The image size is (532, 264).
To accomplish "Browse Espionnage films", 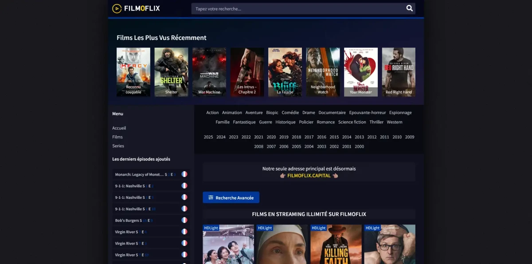I will click(x=400, y=113).
